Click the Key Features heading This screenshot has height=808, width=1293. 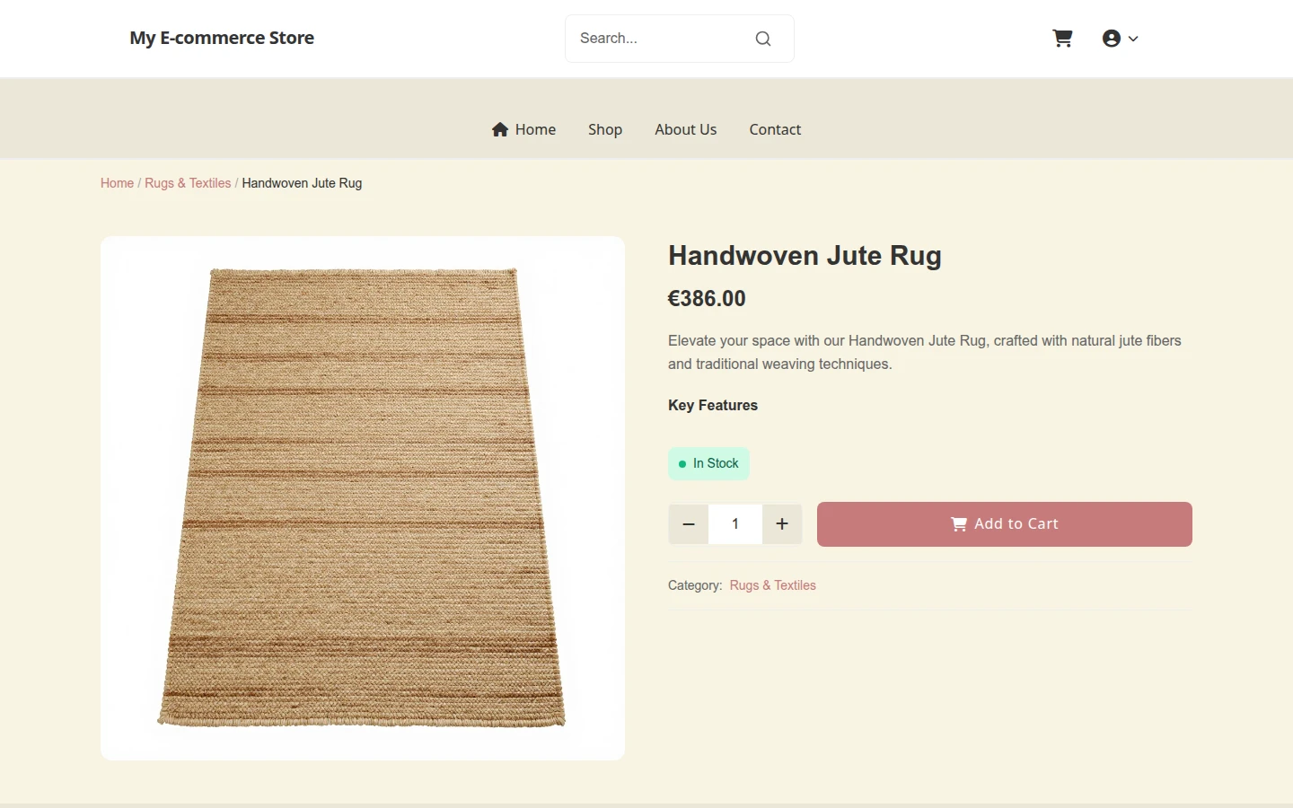click(713, 406)
